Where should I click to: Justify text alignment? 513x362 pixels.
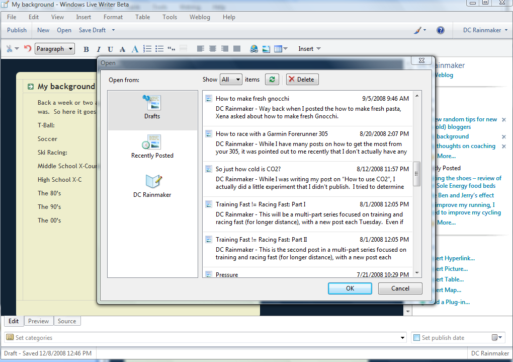pos(237,49)
